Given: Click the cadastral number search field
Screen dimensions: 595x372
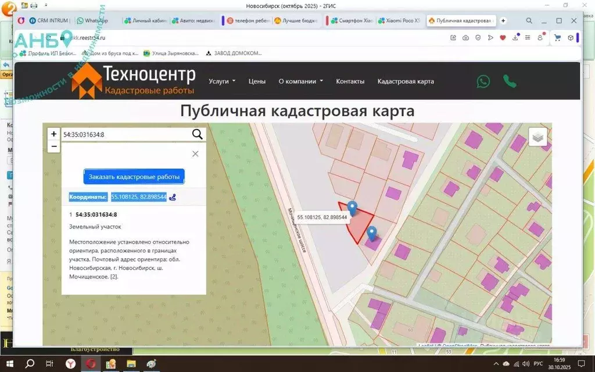Looking at the screenshot, I should coord(125,134).
